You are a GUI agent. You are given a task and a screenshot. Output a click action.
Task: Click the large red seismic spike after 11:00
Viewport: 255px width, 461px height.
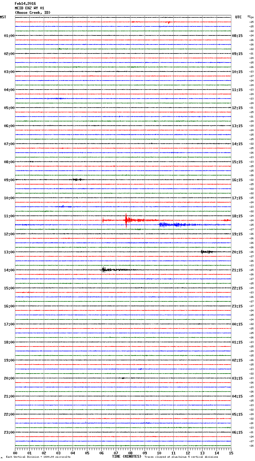click(126, 220)
